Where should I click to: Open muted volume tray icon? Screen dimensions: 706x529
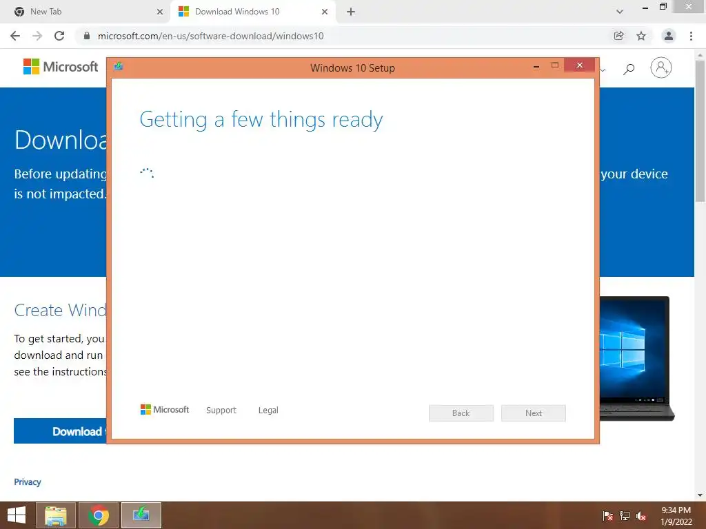(x=641, y=516)
